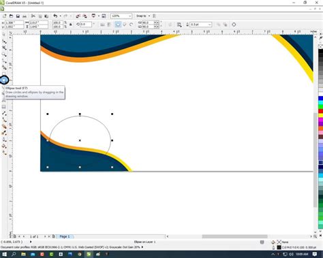Pick the blue swatch in palette
Image resolution: width=323 pixels, height=258 pixels.
click(x=320, y=99)
